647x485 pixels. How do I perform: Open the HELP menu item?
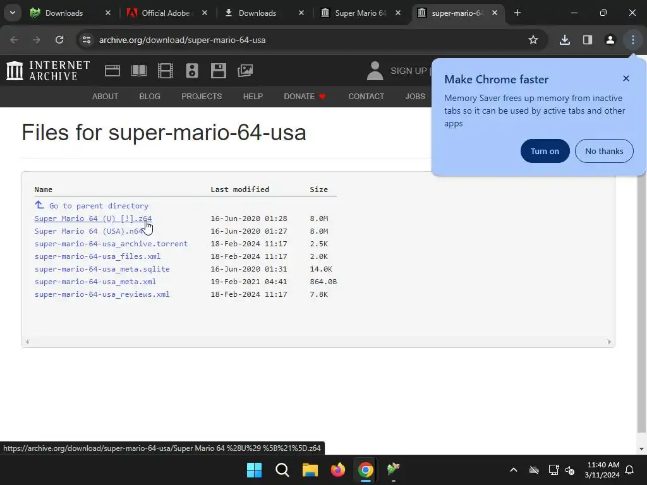pyautogui.click(x=253, y=97)
